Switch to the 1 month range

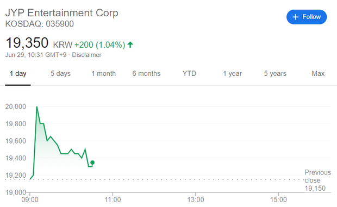coord(104,74)
